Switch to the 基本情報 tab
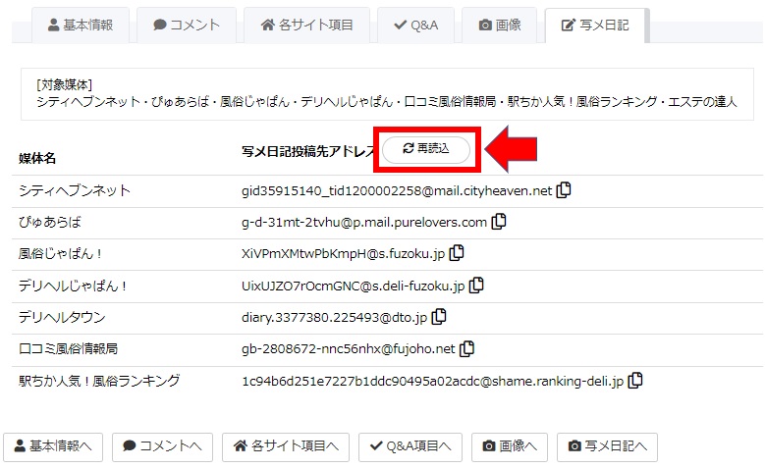The width and height of the screenshot is (765, 469). [x=81, y=25]
